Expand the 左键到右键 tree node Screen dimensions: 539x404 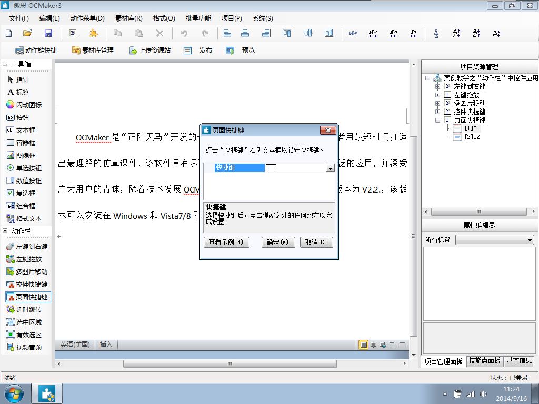pos(437,87)
